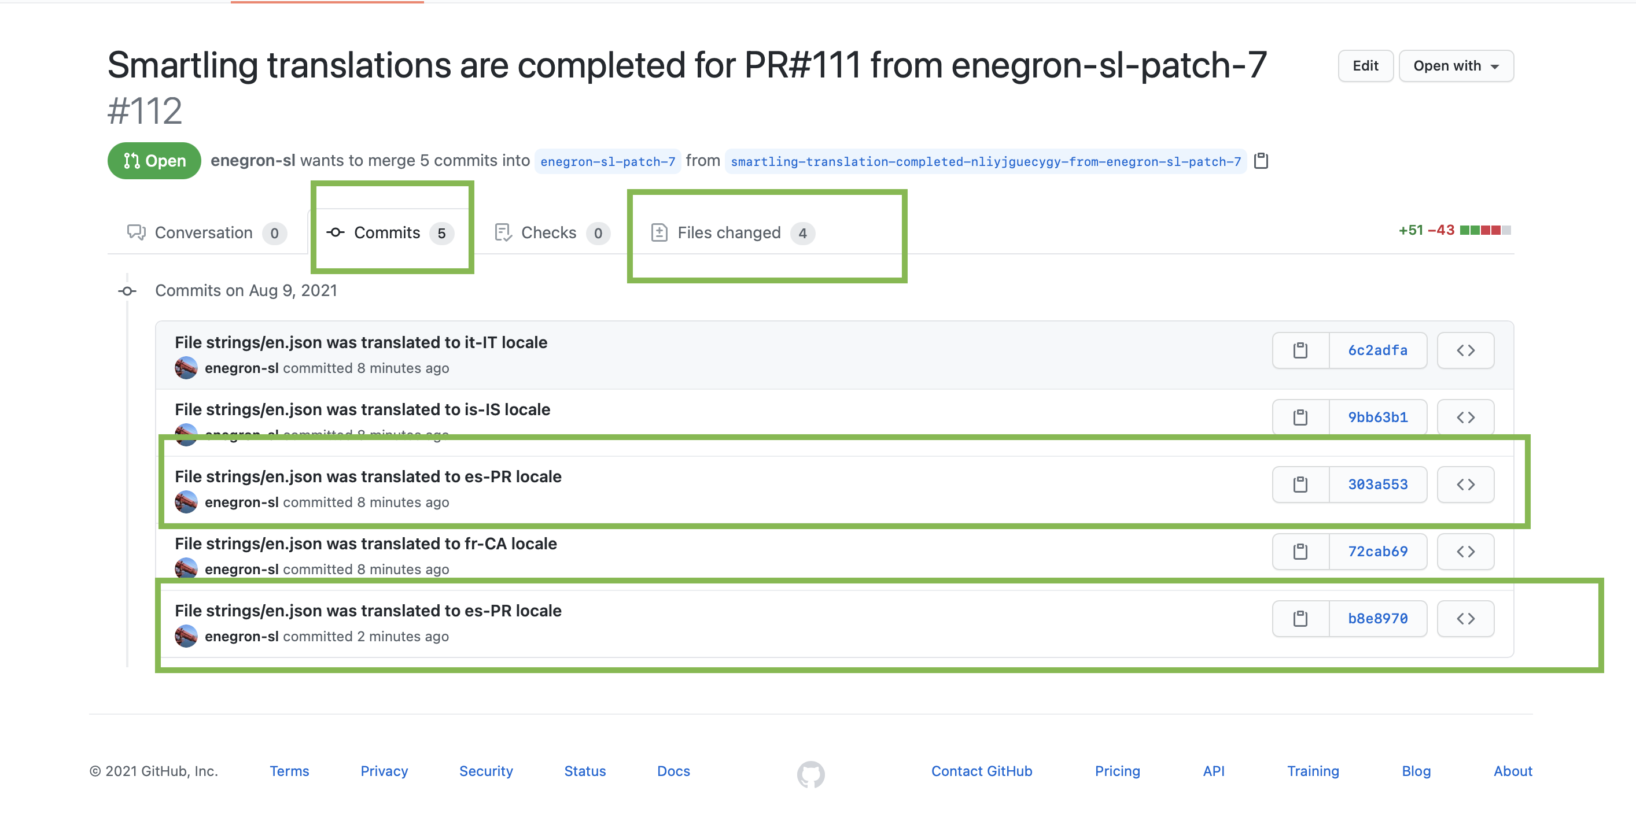Viewport: 1636px width, 813px height.
Task: Browse repository at commit b8e8970
Action: [1465, 619]
